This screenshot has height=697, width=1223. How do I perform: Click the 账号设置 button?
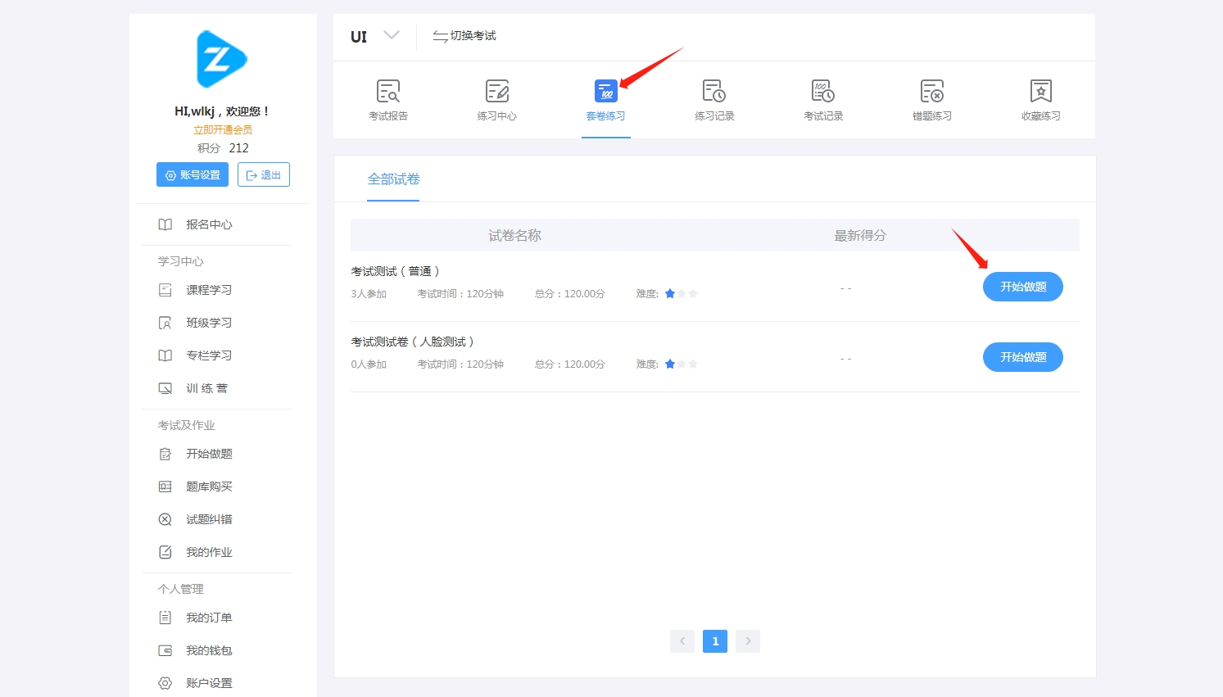click(x=193, y=174)
